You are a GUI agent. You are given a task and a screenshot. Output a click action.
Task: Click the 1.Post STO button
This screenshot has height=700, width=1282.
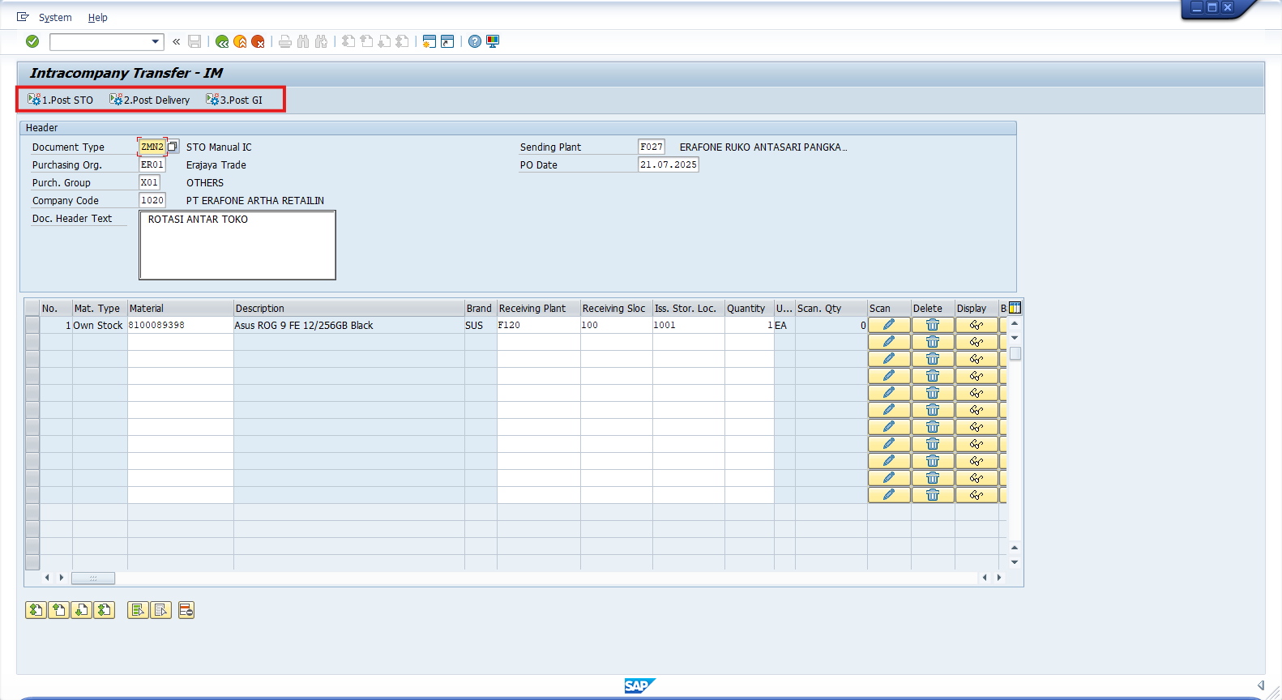61,100
